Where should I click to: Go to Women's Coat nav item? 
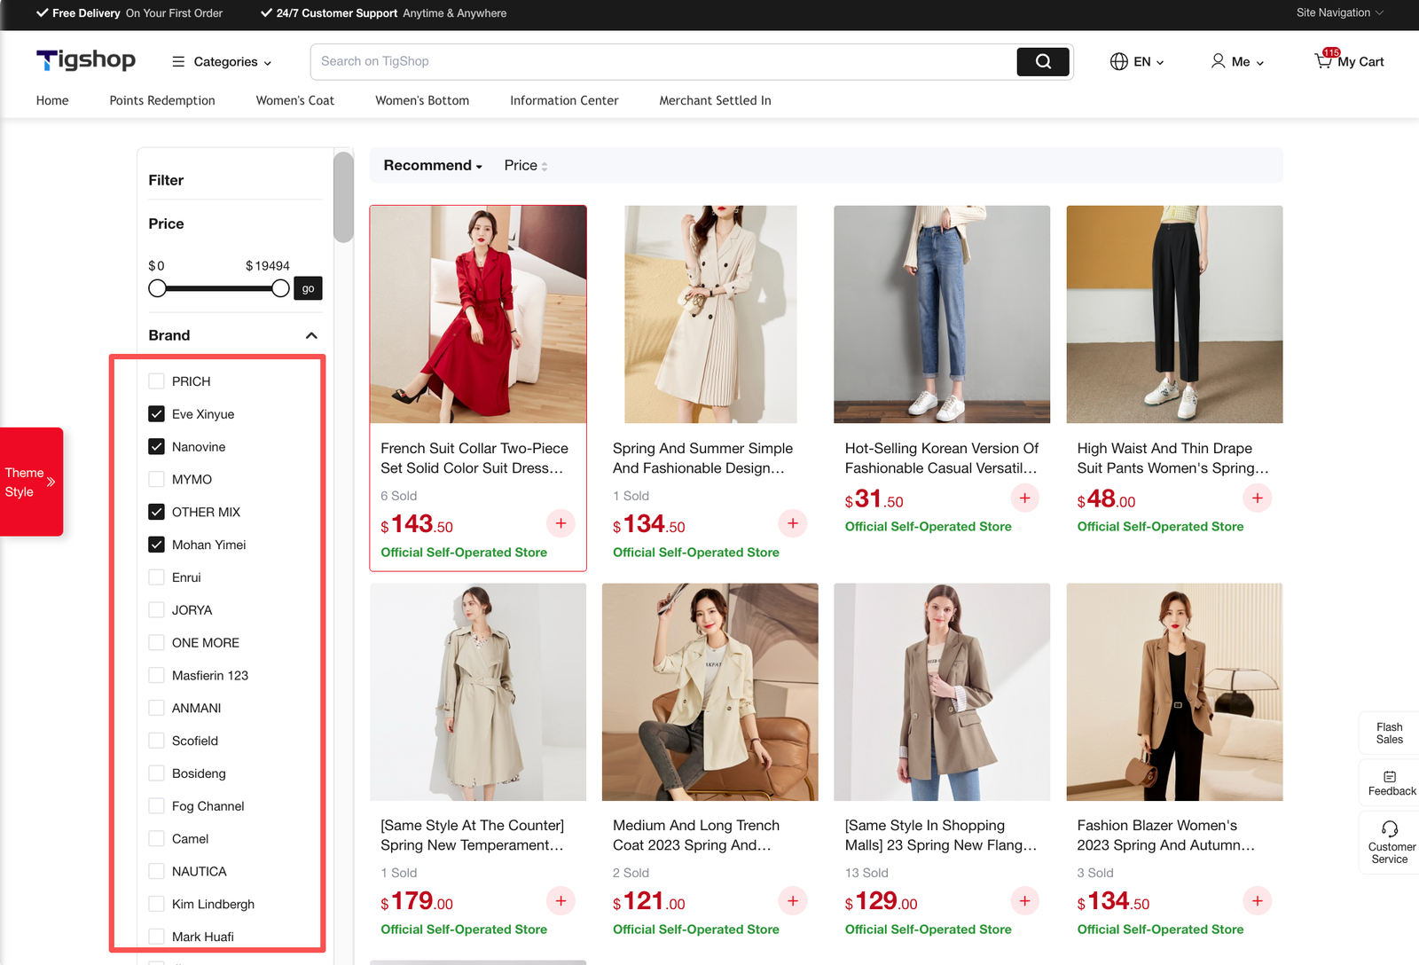[x=294, y=101]
